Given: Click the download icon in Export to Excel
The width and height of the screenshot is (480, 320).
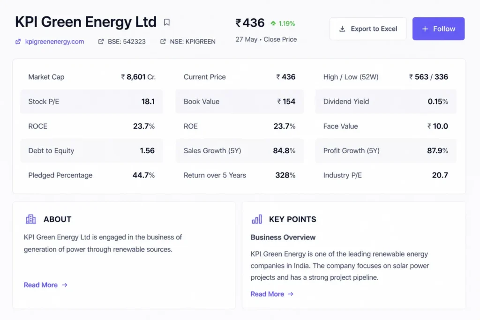Looking at the screenshot, I should 342,29.
